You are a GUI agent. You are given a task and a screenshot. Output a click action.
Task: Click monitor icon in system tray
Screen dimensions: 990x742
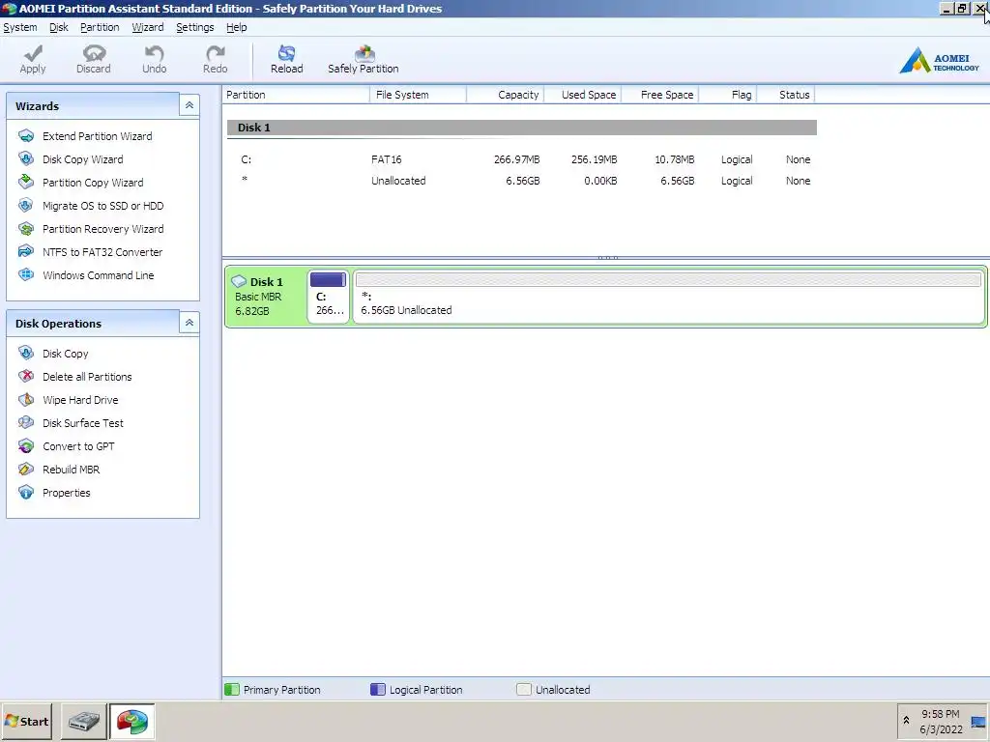tap(978, 722)
